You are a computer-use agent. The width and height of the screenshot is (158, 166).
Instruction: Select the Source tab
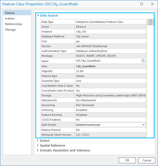coord(10,13)
